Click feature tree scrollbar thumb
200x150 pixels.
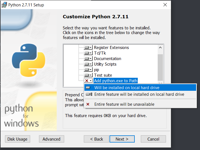160,68
